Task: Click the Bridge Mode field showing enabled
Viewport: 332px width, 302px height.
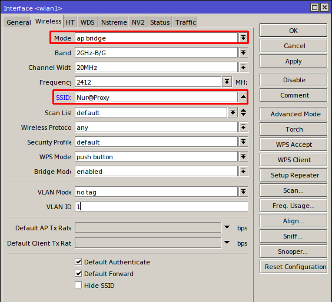Action: tap(156, 172)
